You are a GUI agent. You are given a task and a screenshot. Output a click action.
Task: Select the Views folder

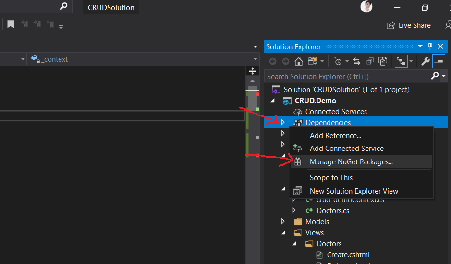[x=315, y=233]
